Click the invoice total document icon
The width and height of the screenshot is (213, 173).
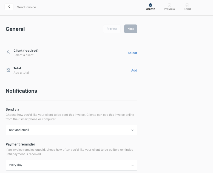8,70
